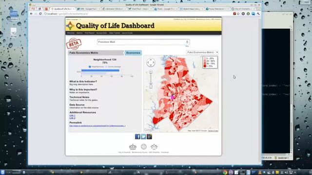The width and height of the screenshot is (312, 175).
Task: Switch to the City of Charlotte tab
Action: (243, 9)
